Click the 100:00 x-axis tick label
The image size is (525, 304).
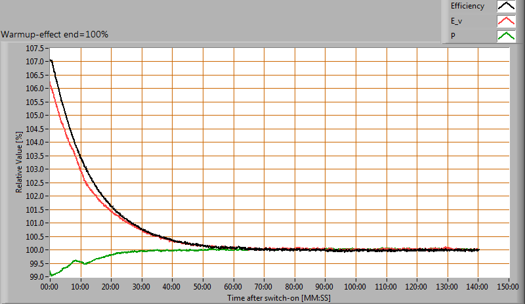click(x=356, y=287)
